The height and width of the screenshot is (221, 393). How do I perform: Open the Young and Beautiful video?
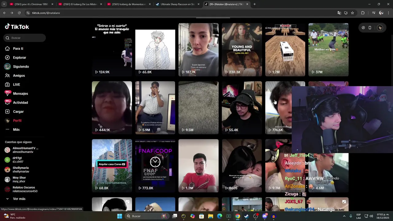click(242, 50)
